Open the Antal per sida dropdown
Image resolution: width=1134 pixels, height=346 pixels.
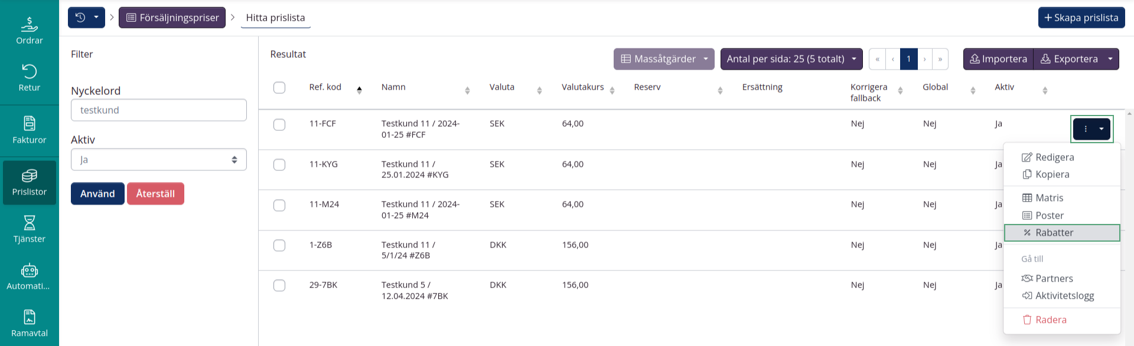click(791, 59)
